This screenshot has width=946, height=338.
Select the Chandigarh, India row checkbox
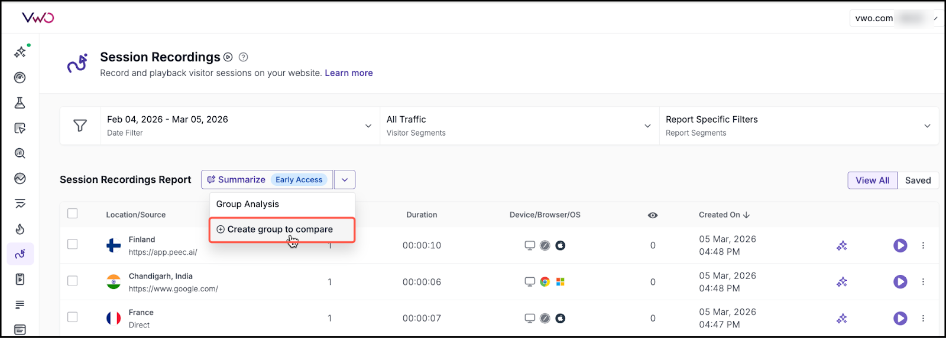(x=73, y=281)
